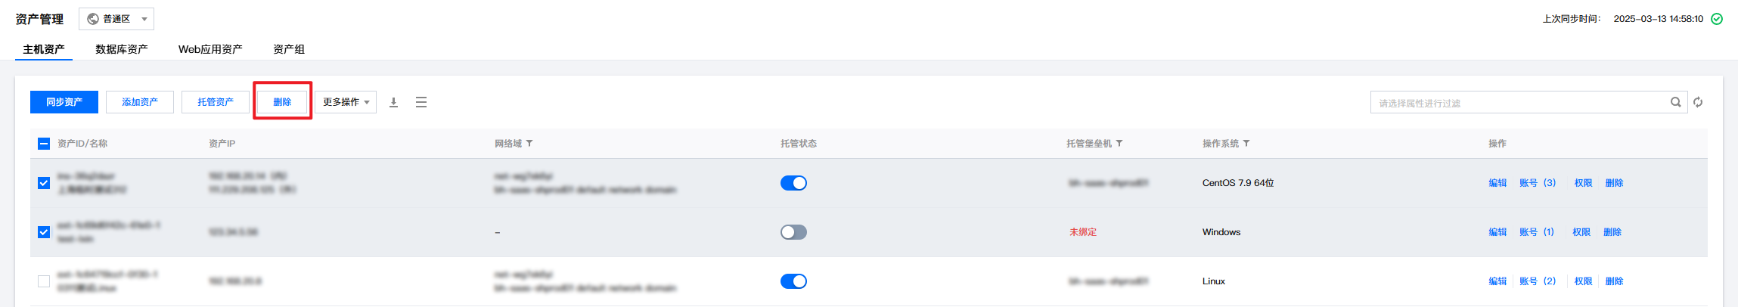Check the Linux asset row checkbox
This screenshot has height=307, width=1738.
(44, 281)
